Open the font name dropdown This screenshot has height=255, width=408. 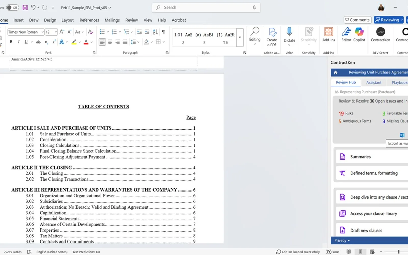pyautogui.click(x=42, y=32)
